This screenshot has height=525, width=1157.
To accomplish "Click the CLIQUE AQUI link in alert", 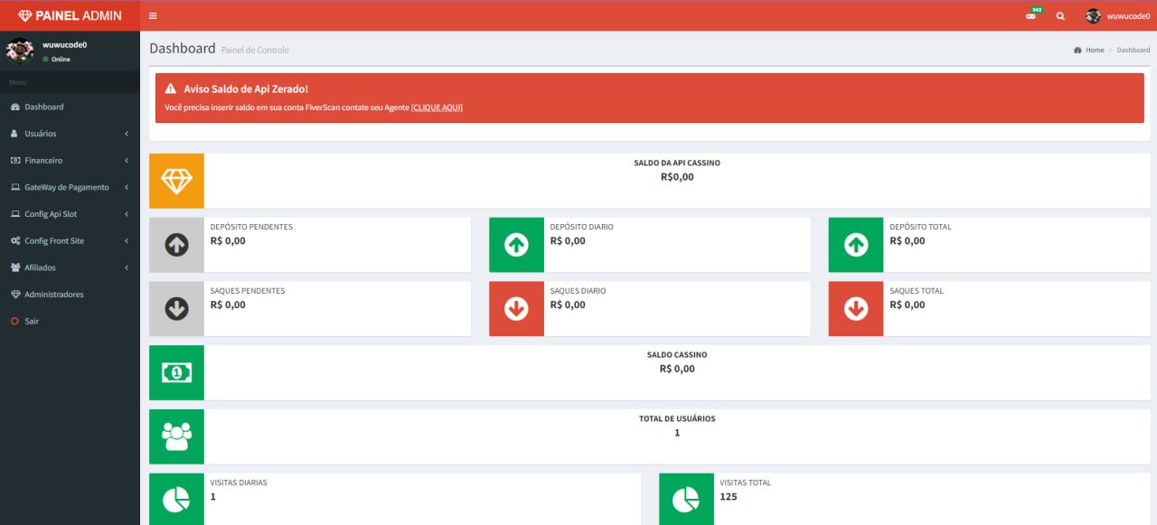I will (x=437, y=108).
